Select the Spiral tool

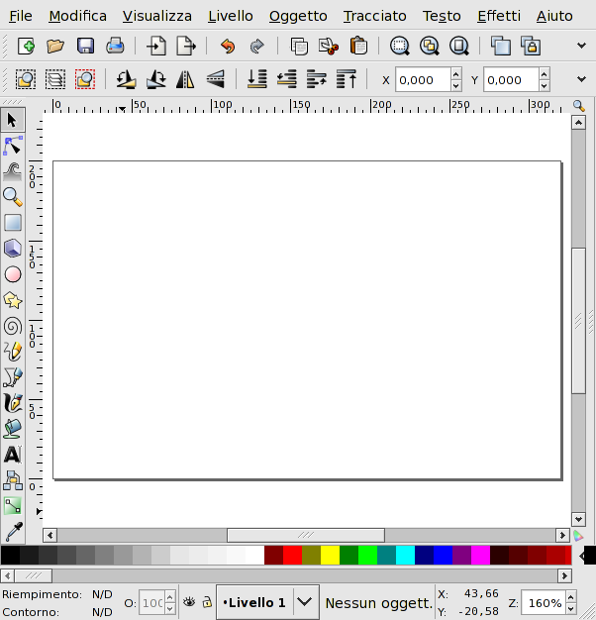(13, 327)
